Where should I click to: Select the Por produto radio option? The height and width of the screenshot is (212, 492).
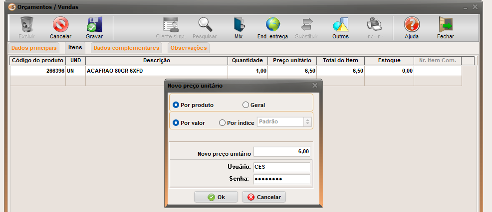coord(176,105)
